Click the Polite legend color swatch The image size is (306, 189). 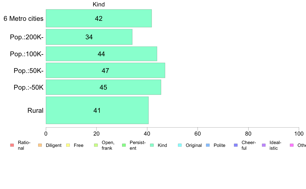click(x=208, y=145)
